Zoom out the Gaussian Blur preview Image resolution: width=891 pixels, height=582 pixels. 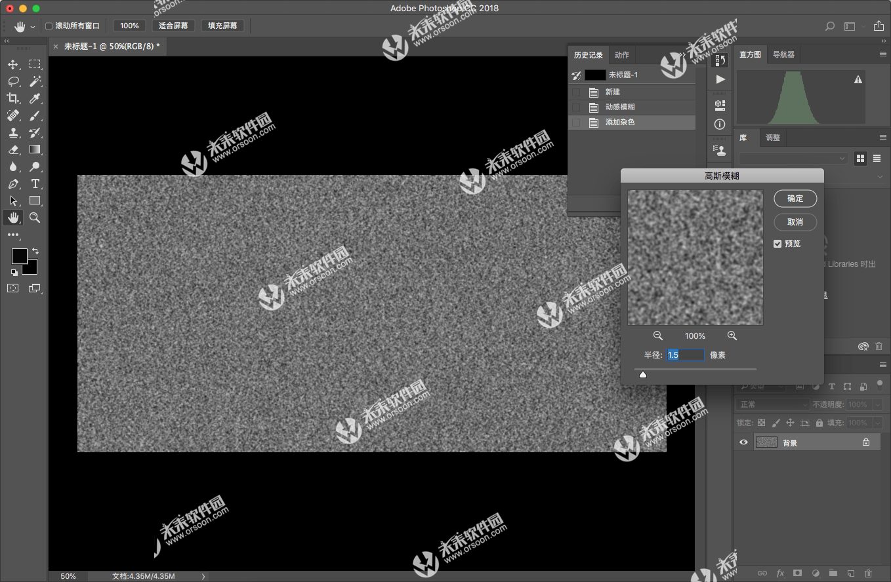point(658,336)
